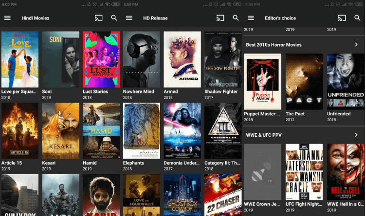The height and width of the screenshot is (216, 366).
Task: Open hamburger menu on Hindi Movies screen
Action: tap(7, 18)
